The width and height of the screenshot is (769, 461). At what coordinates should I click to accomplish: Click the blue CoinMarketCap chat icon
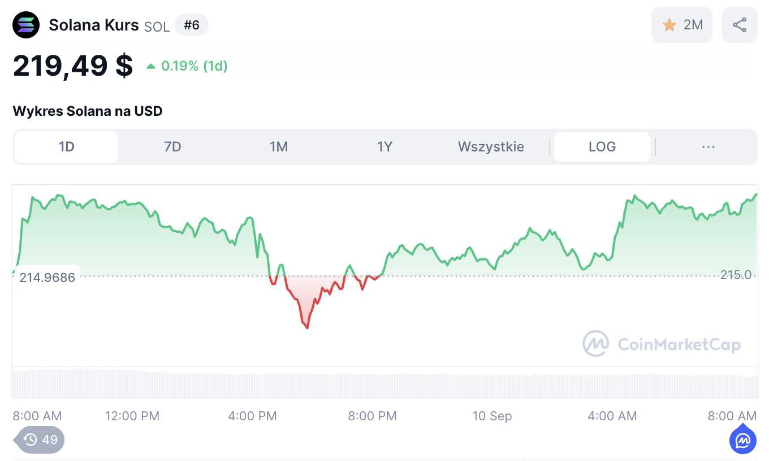(x=742, y=440)
